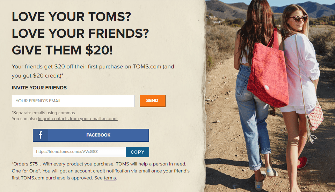This screenshot has height=192, width=335.
Task: Click the "LOVE YOUR TOMS?" headline
Action: (74, 17)
